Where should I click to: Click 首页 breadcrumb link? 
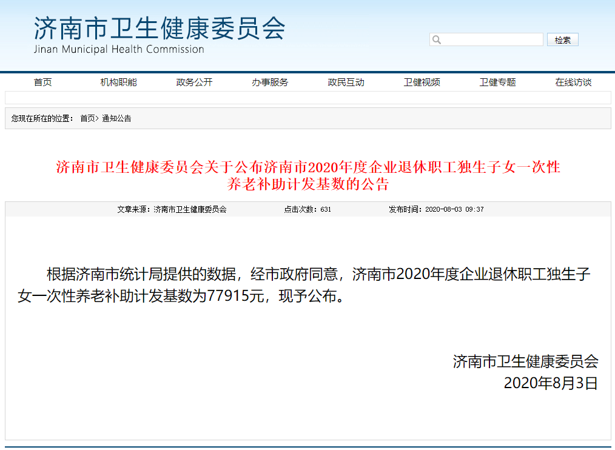[x=87, y=118]
